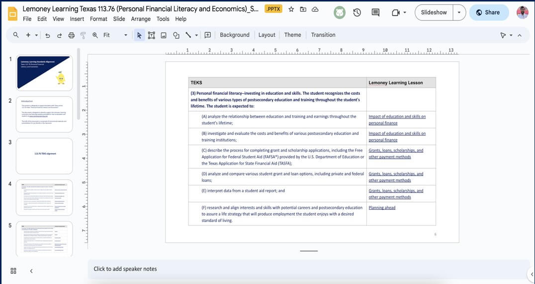
Task: Collapse the filmstrip panel arrow
Action: (31, 271)
